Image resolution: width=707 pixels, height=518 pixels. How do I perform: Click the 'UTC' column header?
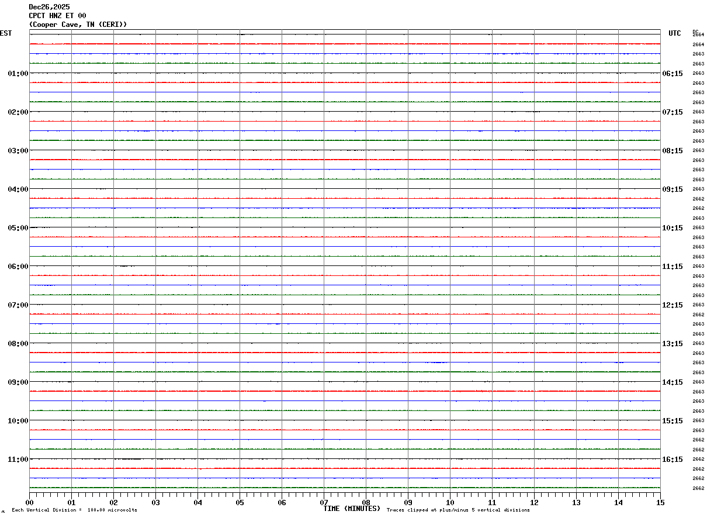tap(675, 33)
